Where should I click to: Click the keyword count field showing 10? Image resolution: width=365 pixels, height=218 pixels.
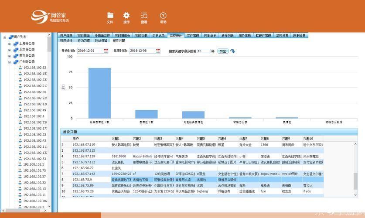(x=204, y=51)
